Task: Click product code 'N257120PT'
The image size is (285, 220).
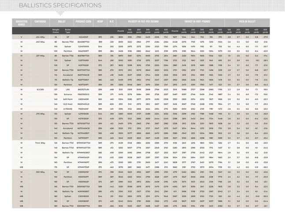Action: (x=83, y=84)
